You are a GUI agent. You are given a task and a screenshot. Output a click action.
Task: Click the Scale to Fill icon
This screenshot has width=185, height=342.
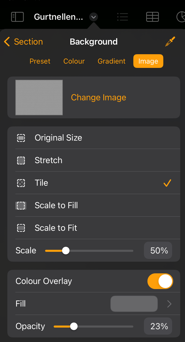pyautogui.click(x=21, y=205)
